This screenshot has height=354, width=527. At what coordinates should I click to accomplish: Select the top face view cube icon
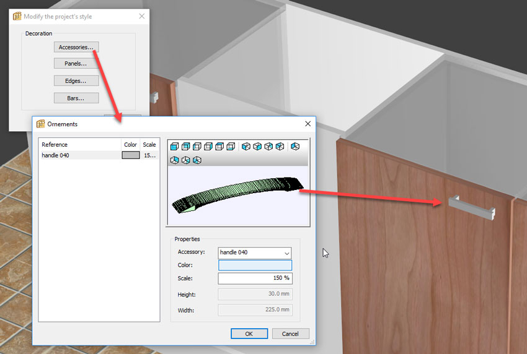click(x=219, y=146)
